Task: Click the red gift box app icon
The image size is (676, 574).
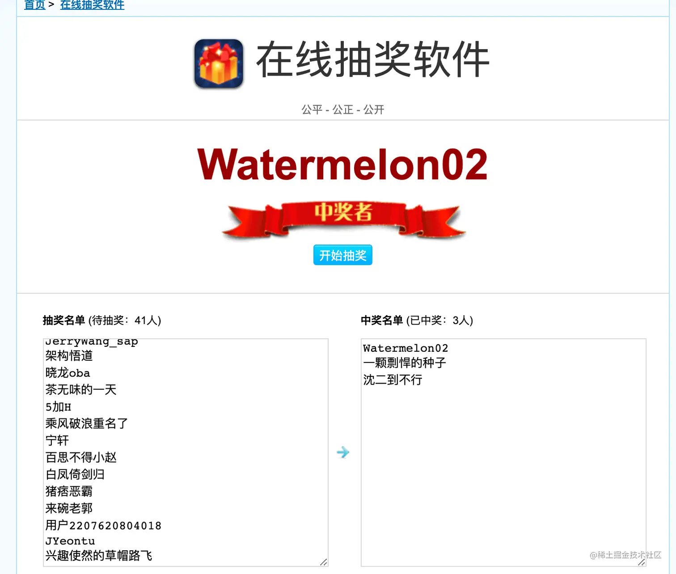Action: [219, 63]
